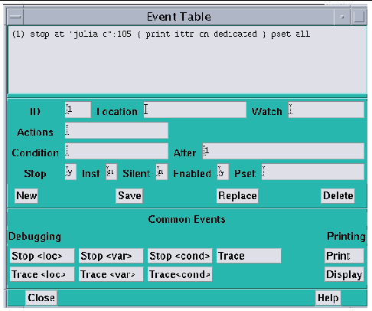This screenshot has height=311, width=372.
Task: Add a Trace <var> event
Action: click(111, 274)
